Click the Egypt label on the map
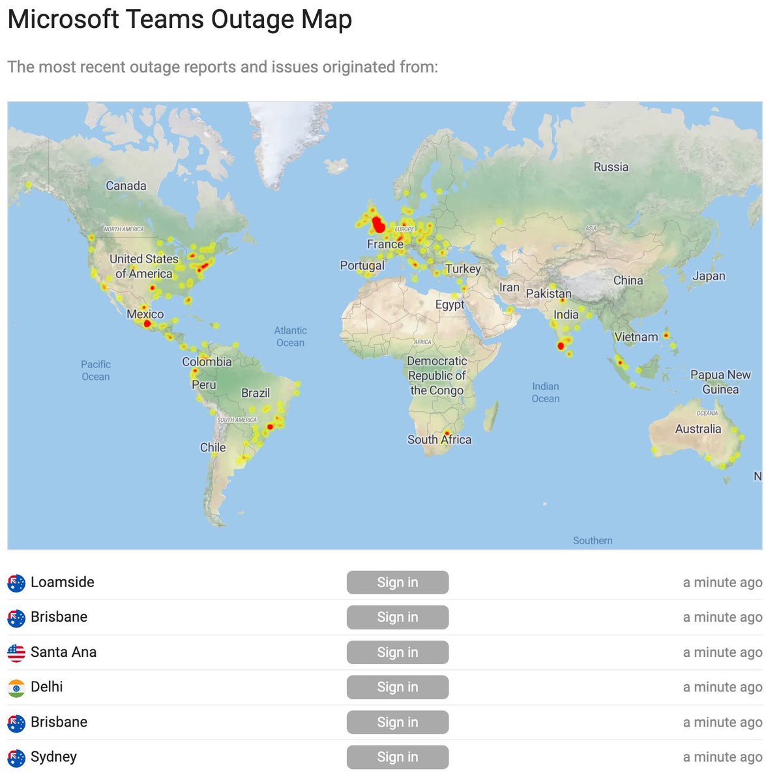 (450, 304)
